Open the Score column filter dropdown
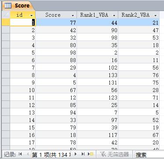The height and width of the screenshot is (159, 164). [x=73, y=15]
